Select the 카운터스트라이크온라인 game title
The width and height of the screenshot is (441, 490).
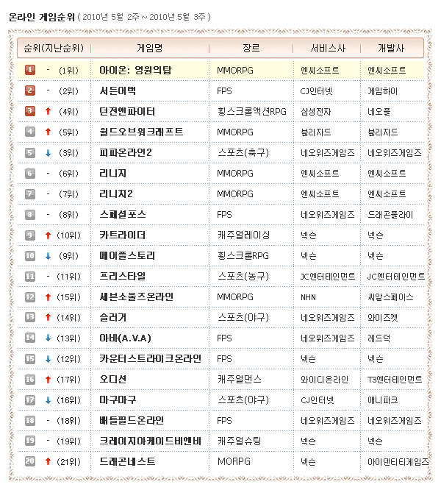[x=150, y=359]
